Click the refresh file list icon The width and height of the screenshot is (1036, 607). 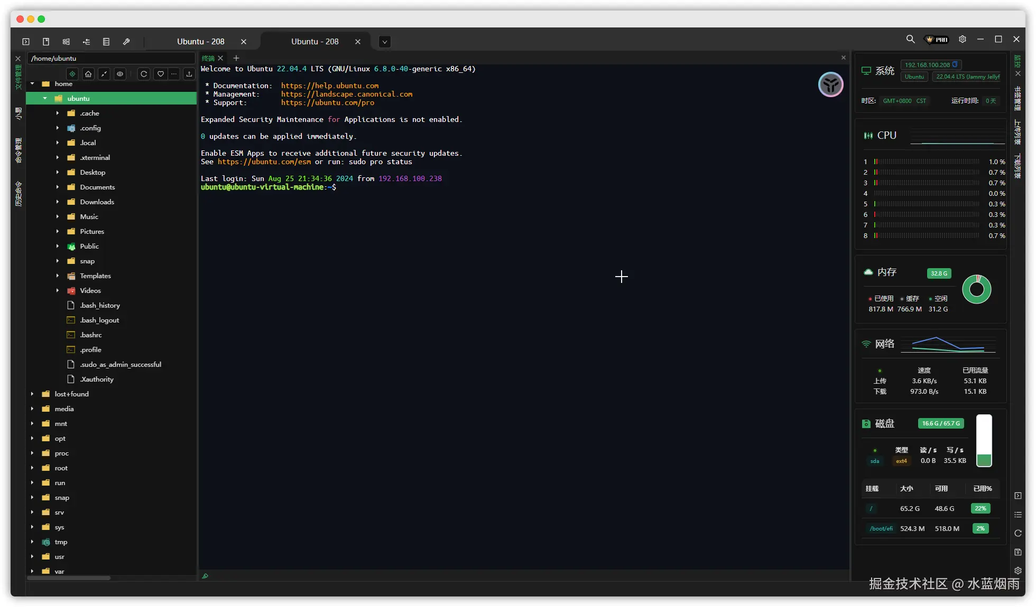point(144,74)
